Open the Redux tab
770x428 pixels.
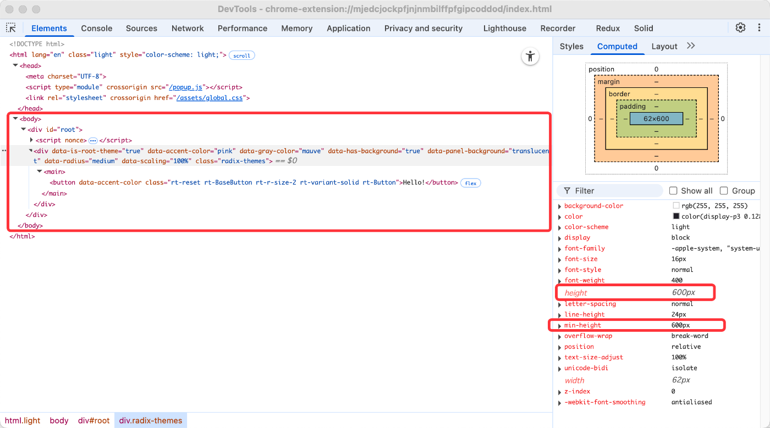click(x=608, y=28)
